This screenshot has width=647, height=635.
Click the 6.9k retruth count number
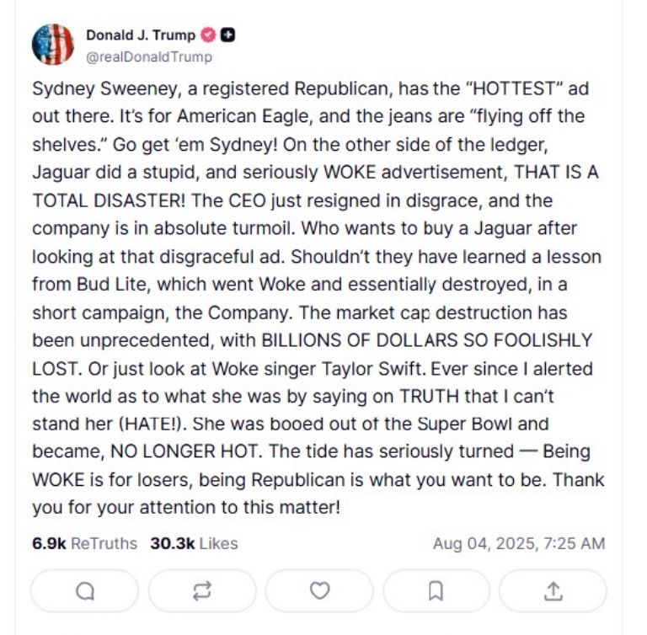pos(49,543)
